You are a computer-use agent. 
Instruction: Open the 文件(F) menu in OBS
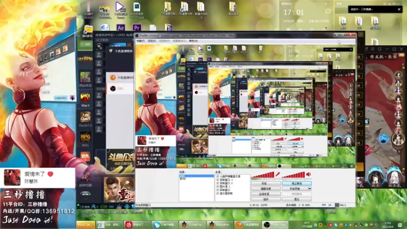(140, 41)
